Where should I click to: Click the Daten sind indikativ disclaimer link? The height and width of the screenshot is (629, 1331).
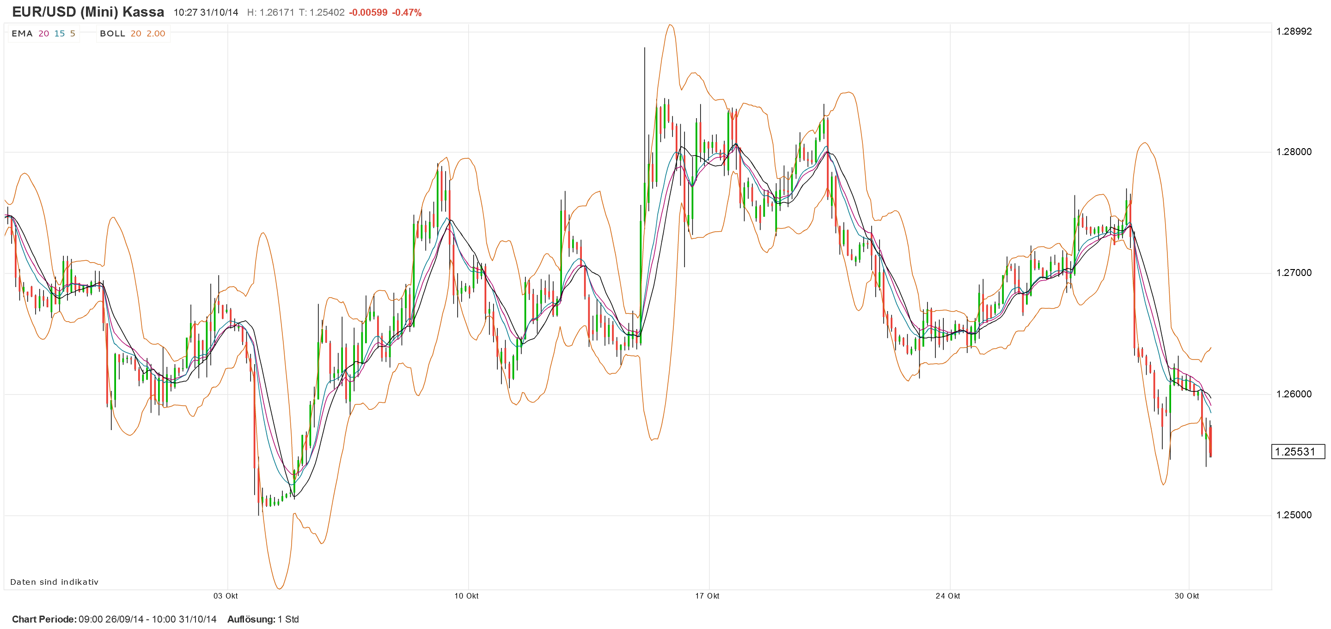pyautogui.click(x=55, y=581)
